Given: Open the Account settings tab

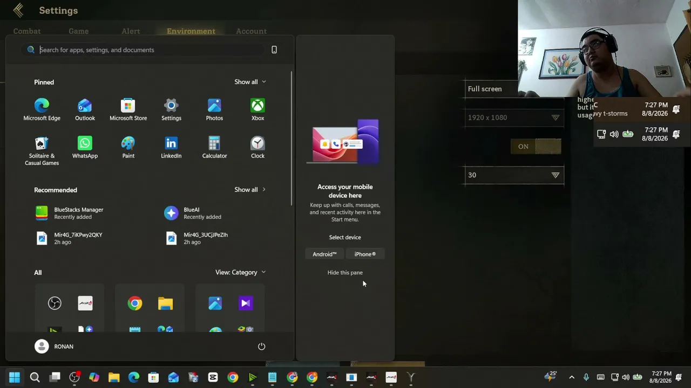Looking at the screenshot, I should pyautogui.click(x=251, y=31).
